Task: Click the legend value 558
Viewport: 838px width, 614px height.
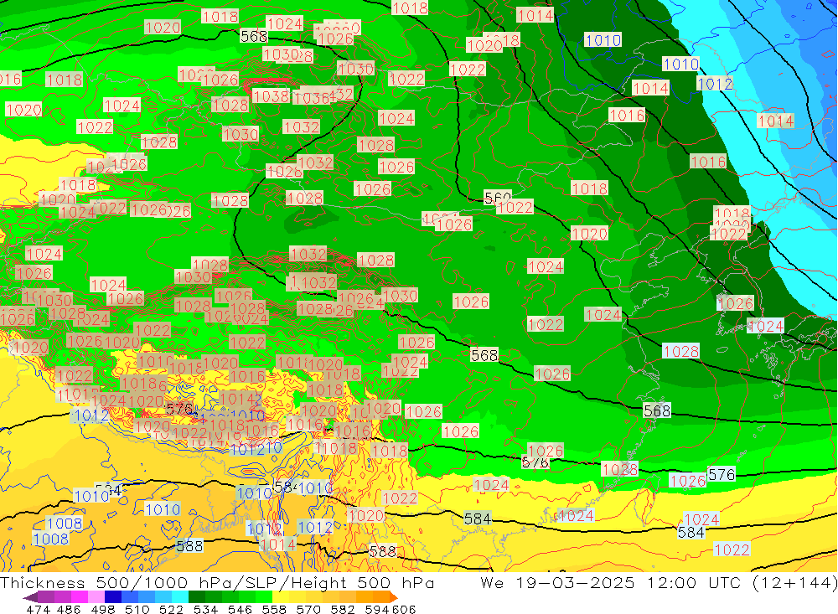Action: (274, 609)
